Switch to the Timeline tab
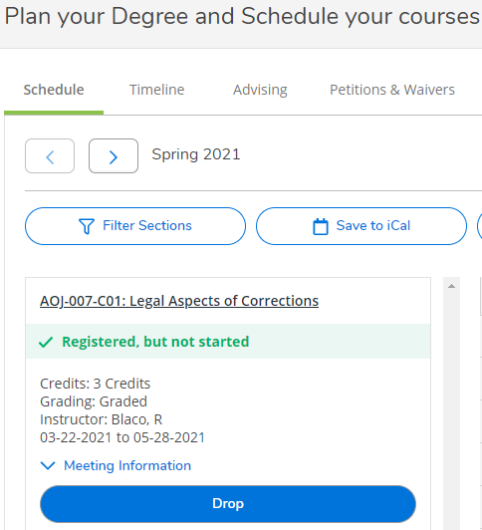Viewport: 482px width, 530px height. tap(156, 90)
